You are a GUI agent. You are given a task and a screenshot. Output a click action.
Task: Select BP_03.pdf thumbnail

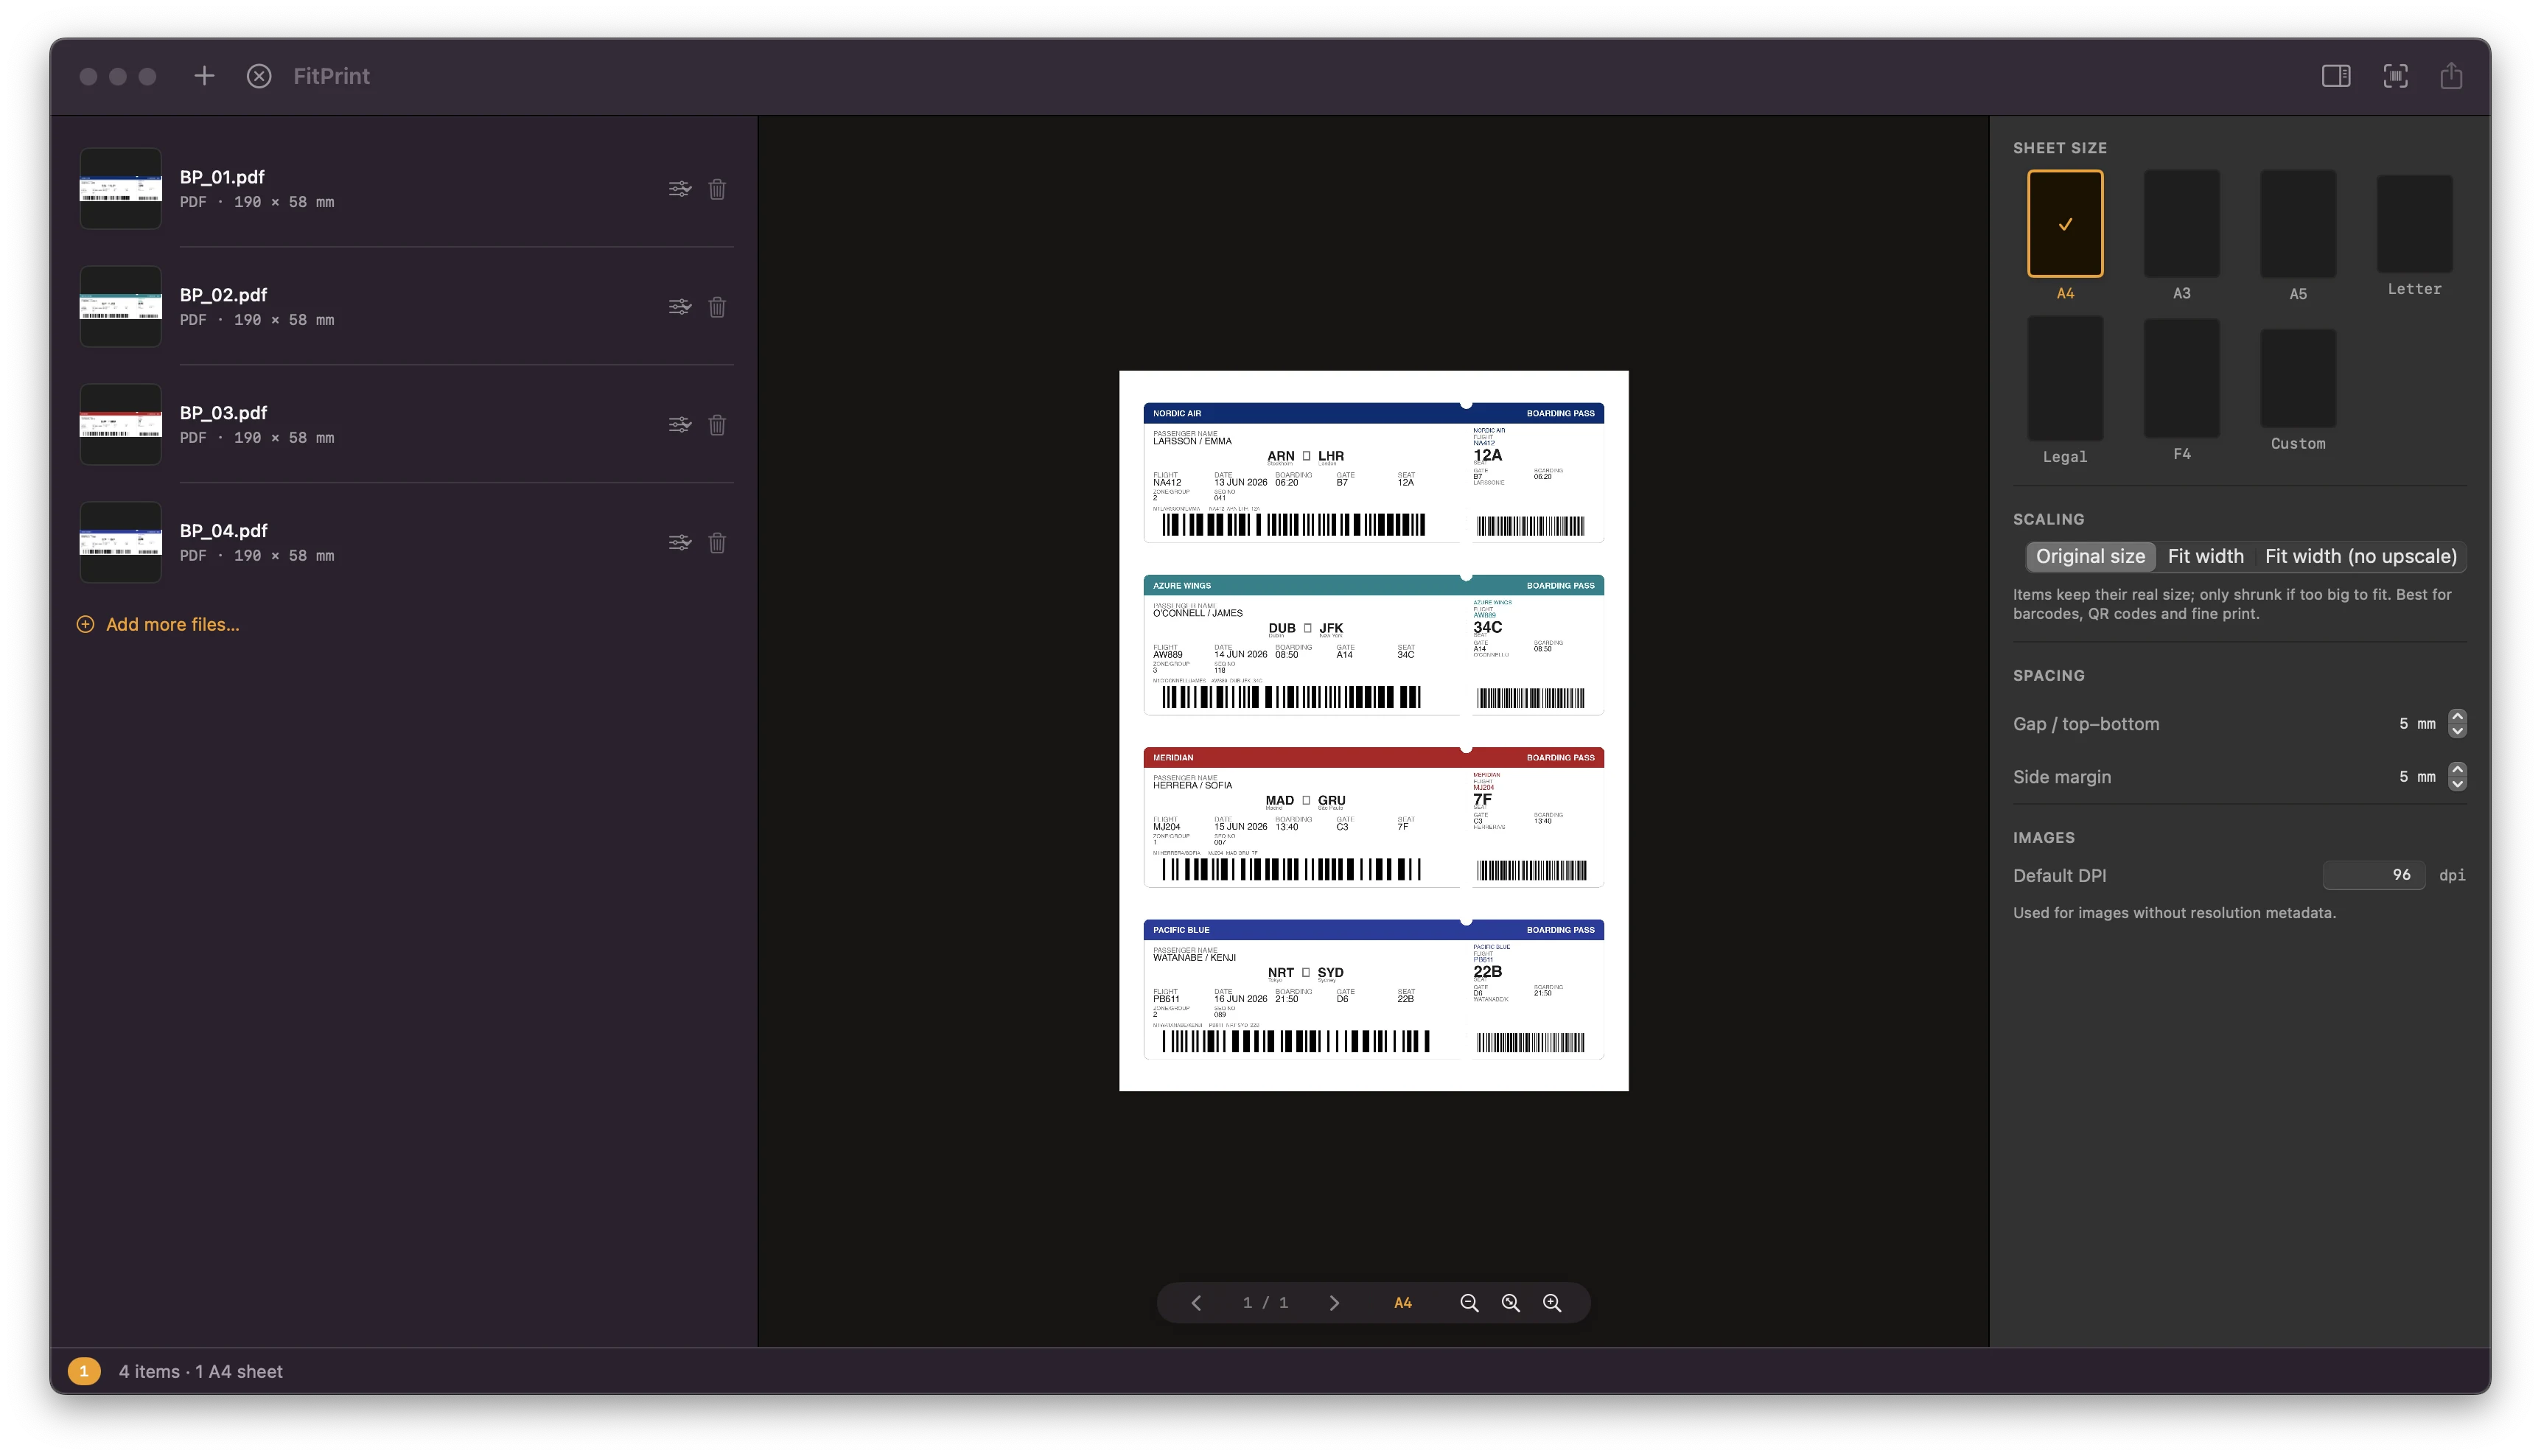121,425
